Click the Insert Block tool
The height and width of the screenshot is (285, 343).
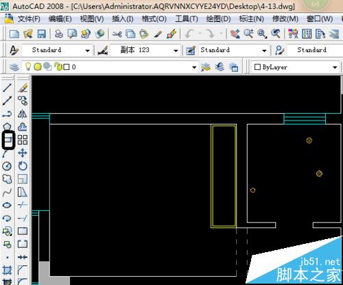pos(7,232)
